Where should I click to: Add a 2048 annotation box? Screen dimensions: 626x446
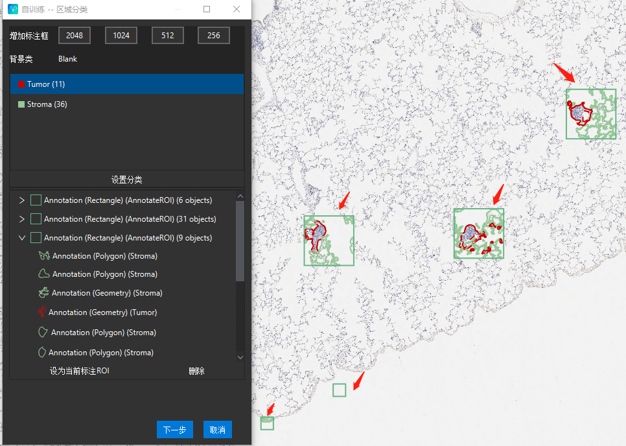pyautogui.click(x=75, y=36)
